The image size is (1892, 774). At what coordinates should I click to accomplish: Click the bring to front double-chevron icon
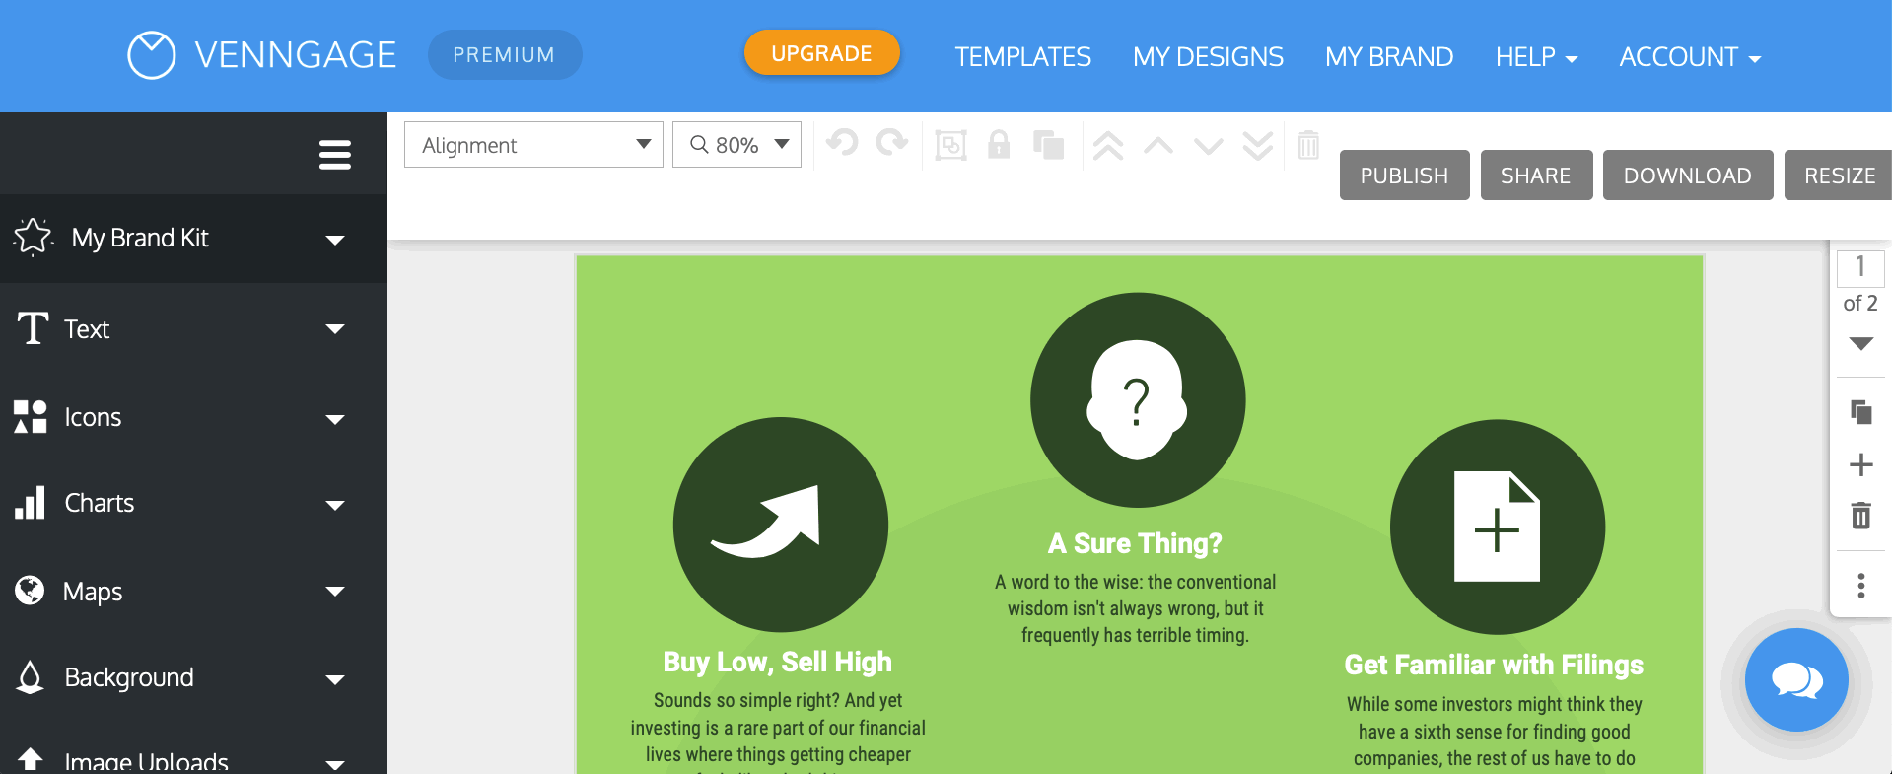click(x=1108, y=146)
